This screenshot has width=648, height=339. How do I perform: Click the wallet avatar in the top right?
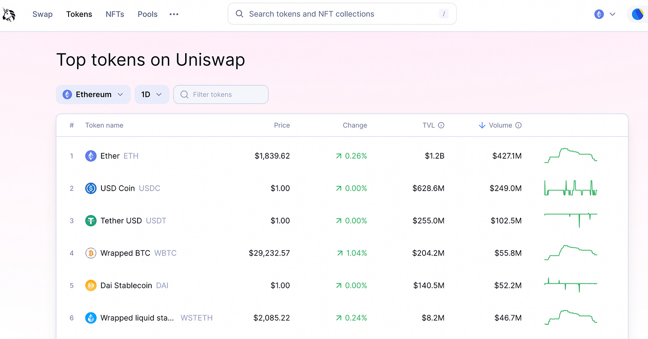pyautogui.click(x=637, y=14)
